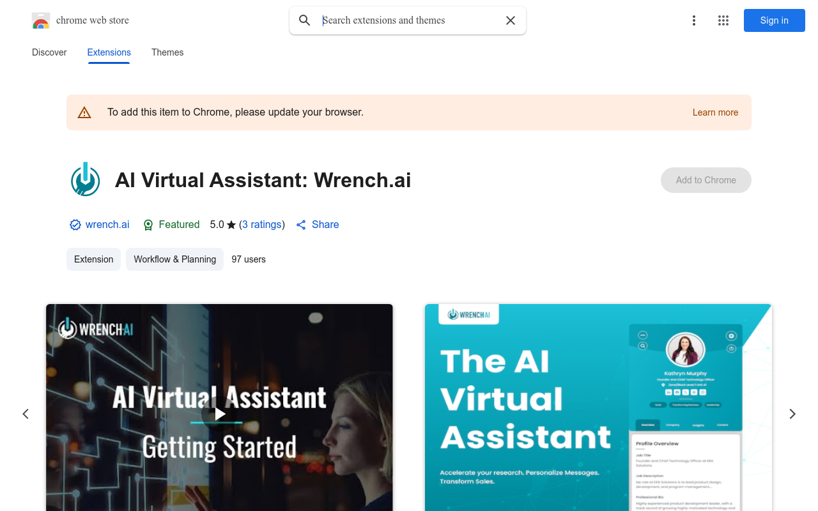The image size is (818, 511).
Task: Open the Workflow & Planning category chip
Action: point(174,259)
